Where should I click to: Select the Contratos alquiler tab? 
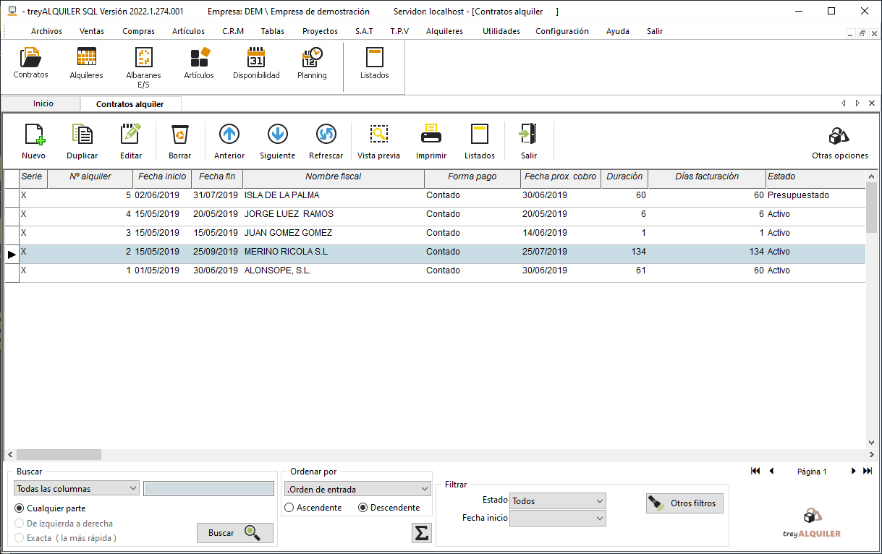(x=130, y=104)
